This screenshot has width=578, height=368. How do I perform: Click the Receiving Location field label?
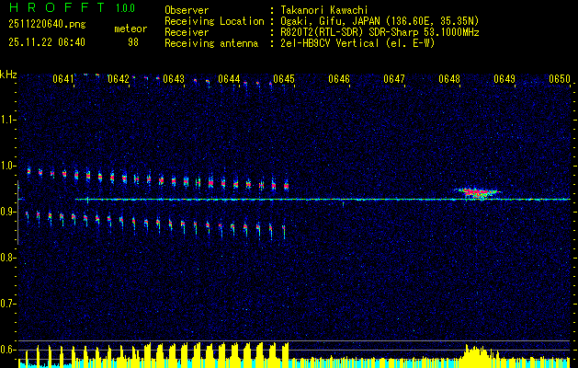(x=214, y=21)
